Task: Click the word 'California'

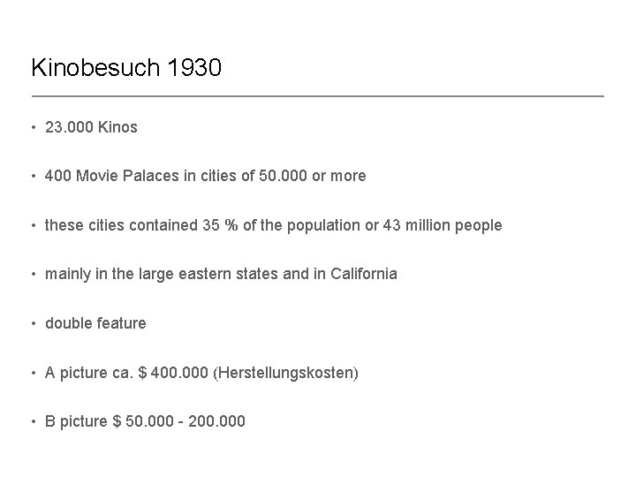Action: [365, 274]
